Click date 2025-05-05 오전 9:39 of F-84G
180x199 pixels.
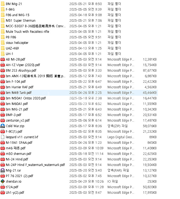(x=85, y=10)
